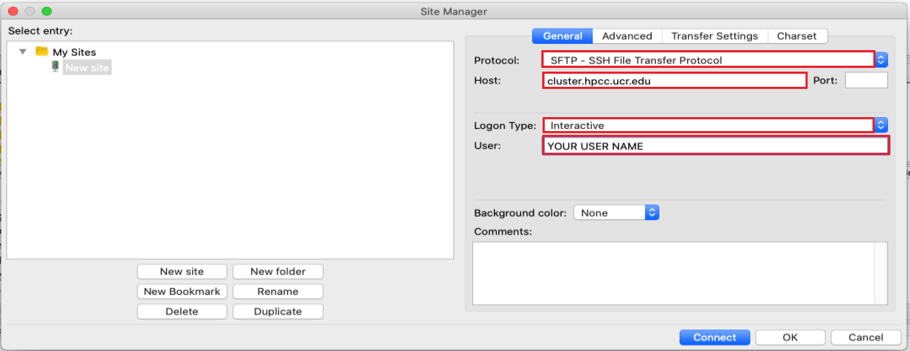Open the Background color dropdown
This screenshot has width=910, height=351.
click(x=651, y=213)
